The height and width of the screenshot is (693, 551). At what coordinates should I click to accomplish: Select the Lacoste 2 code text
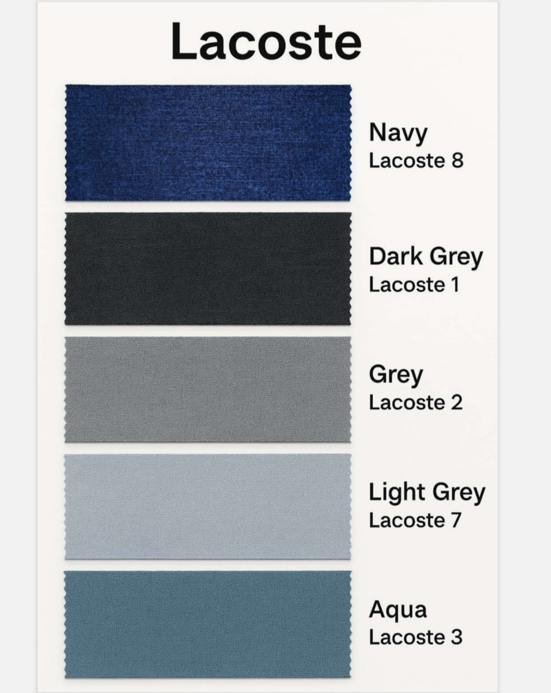[416, 403]
